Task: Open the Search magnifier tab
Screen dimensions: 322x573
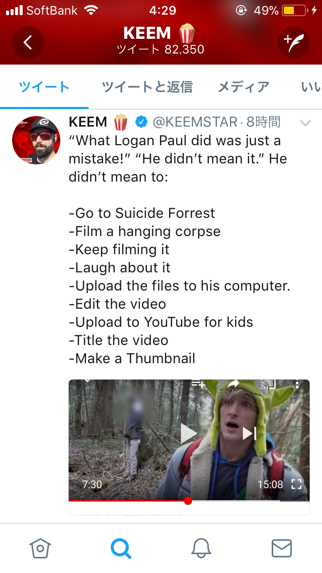Action: 121,548
